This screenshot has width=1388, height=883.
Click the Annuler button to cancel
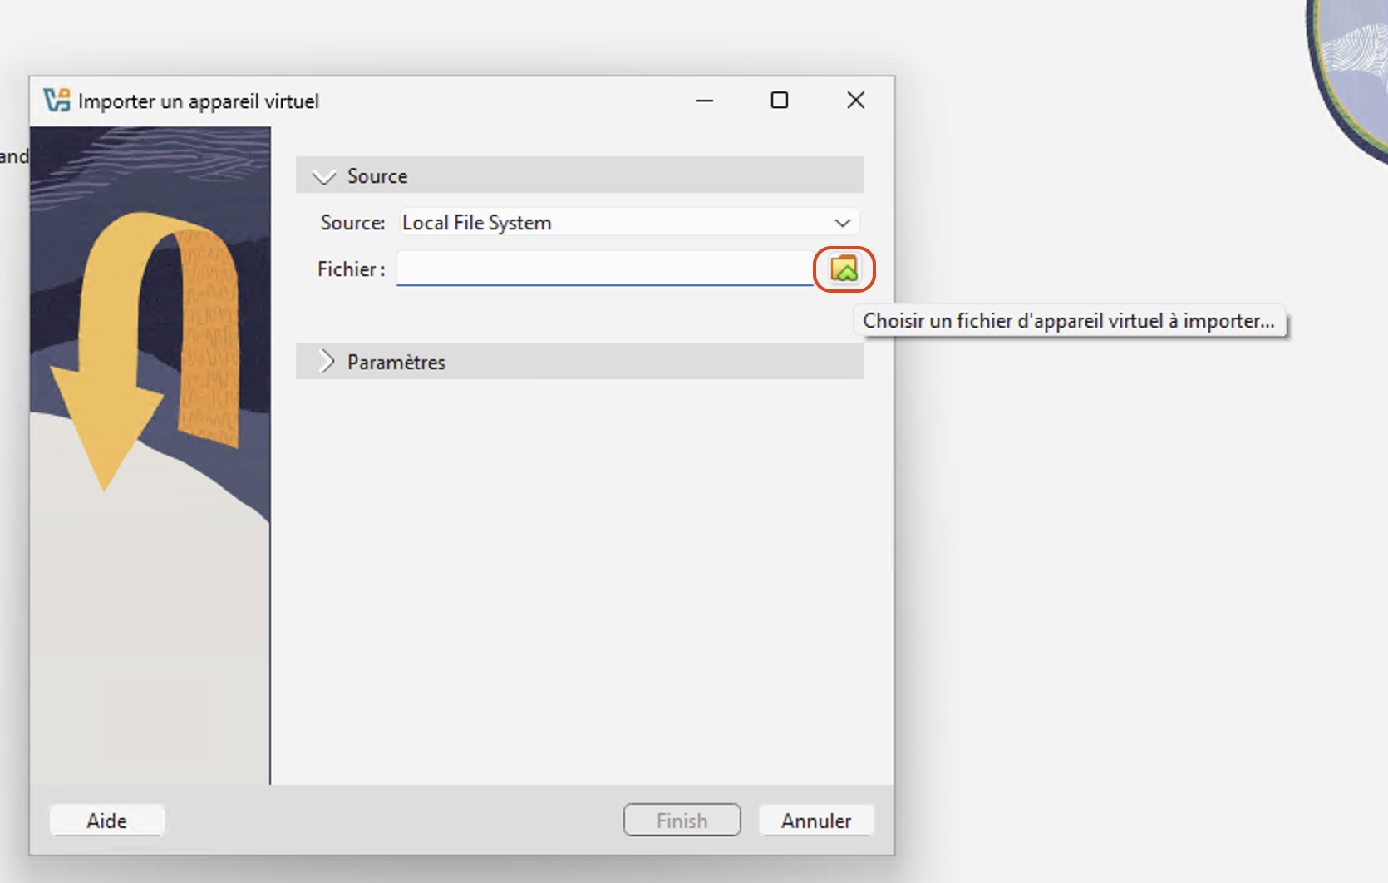tap(815, 821)
